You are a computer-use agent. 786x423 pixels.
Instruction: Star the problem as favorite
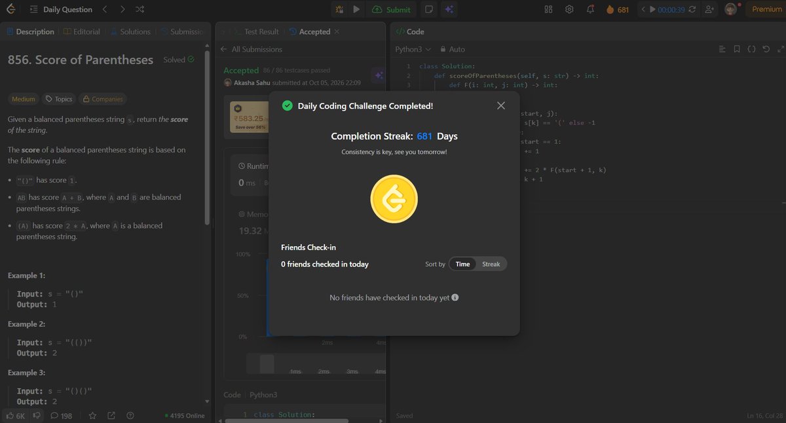pyautogui.click(x=93, y=415)
